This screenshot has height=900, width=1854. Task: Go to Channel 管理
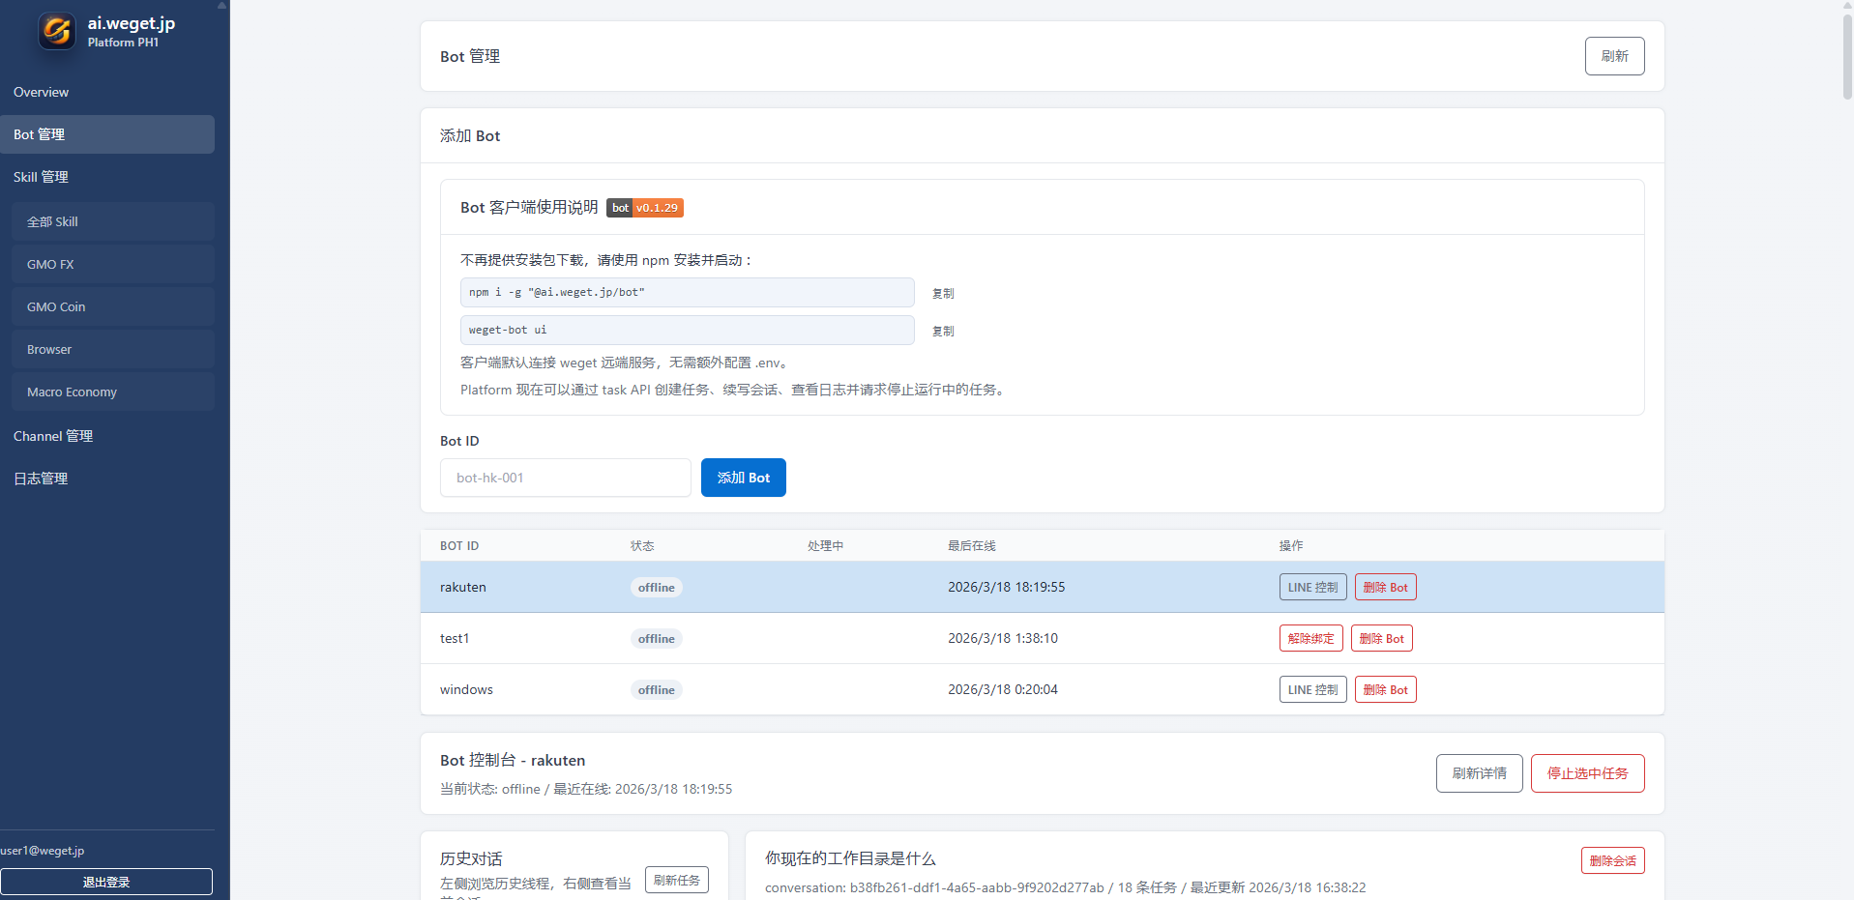107,436
